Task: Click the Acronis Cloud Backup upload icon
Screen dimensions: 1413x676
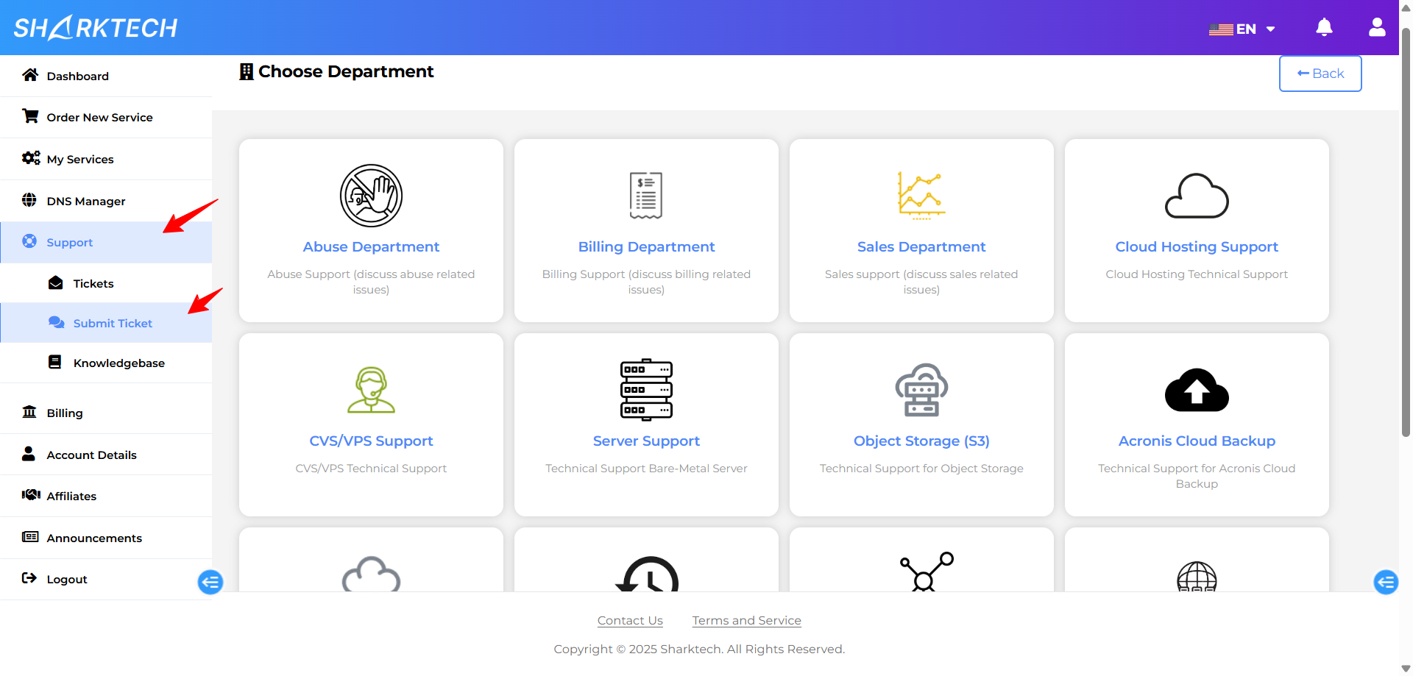Action: (x=1197, y=390)
